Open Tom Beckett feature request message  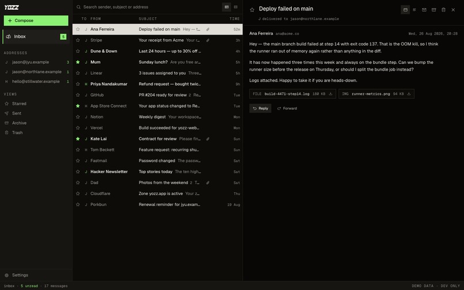pos(157,150)
